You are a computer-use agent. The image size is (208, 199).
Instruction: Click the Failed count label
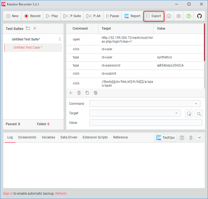coord(43,124)
